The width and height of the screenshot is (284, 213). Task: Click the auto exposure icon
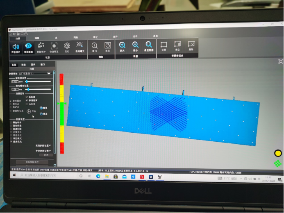coord(80,46)
